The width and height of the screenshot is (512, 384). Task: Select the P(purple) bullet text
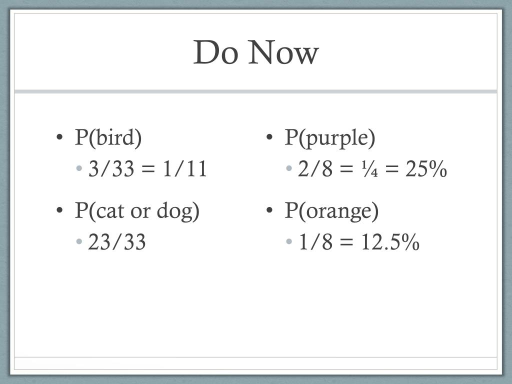[330, 138]
